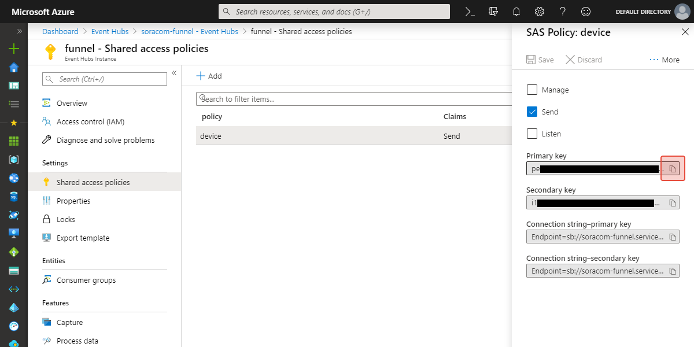Copy the Primary key to clipboard
Screen dimensions: 694x347
click(673, 169)
